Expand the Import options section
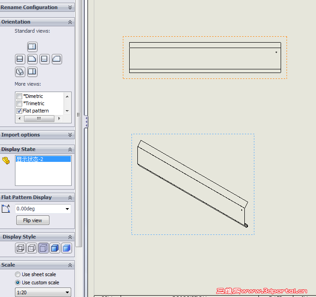Screen dimensions: 316x297 pyautogui.click(x=70, y=135)
